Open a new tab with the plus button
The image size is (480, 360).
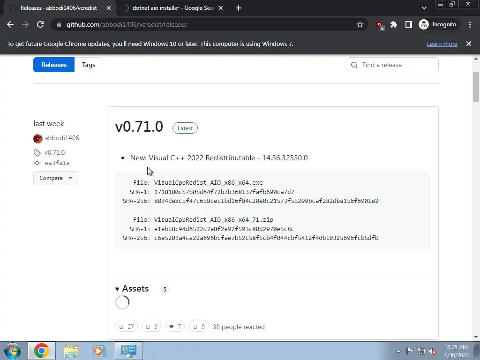tap(239, 8)
